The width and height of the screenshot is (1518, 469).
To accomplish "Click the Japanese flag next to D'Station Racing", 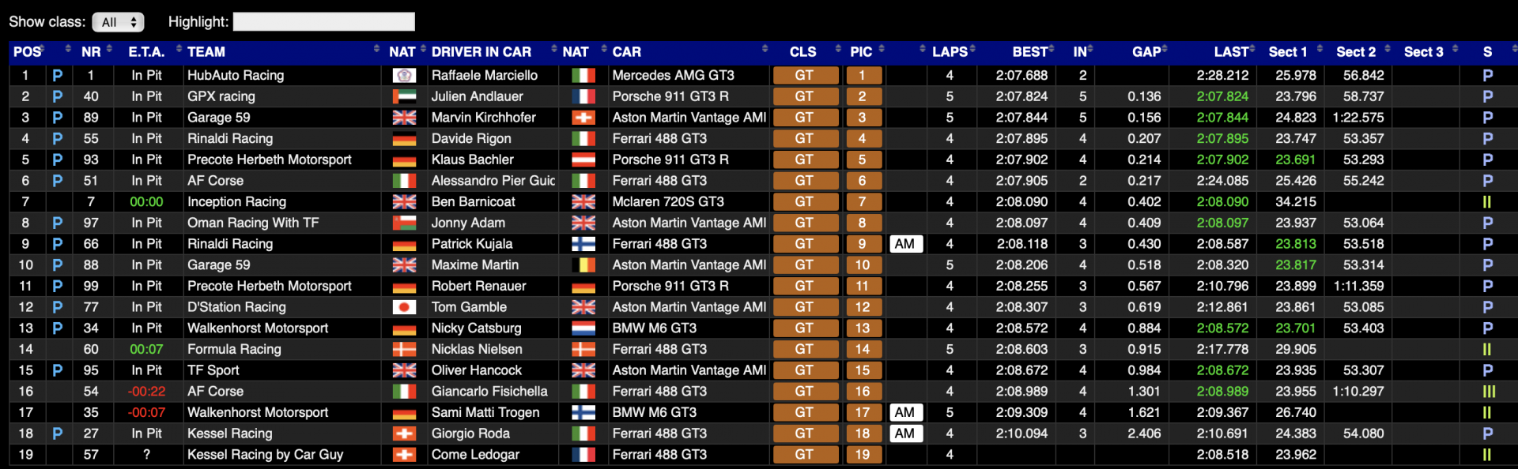I will (404, 307).
